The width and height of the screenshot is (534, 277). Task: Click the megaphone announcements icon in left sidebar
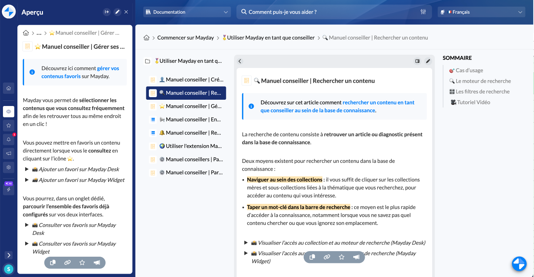pyautogui.click(x=9, y=153)
